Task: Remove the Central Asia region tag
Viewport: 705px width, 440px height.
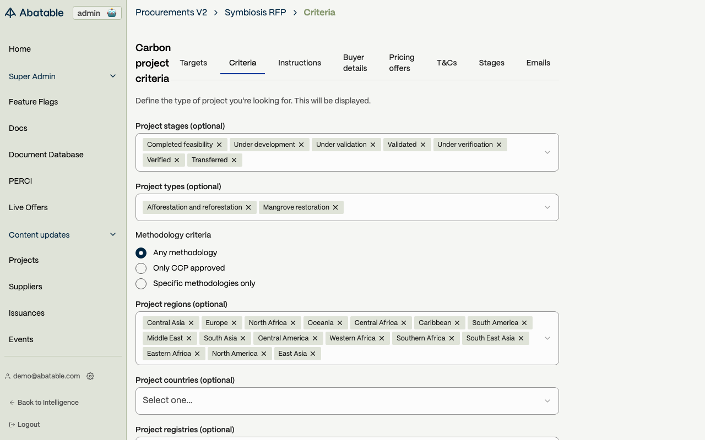Action: point(191,323)
